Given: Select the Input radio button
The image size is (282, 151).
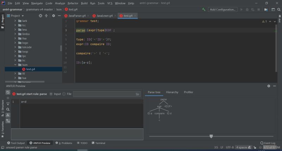Looking at the screenshot, I should (x=51, y=94).
